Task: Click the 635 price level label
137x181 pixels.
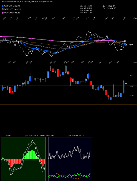Action: tap(132, 76)
